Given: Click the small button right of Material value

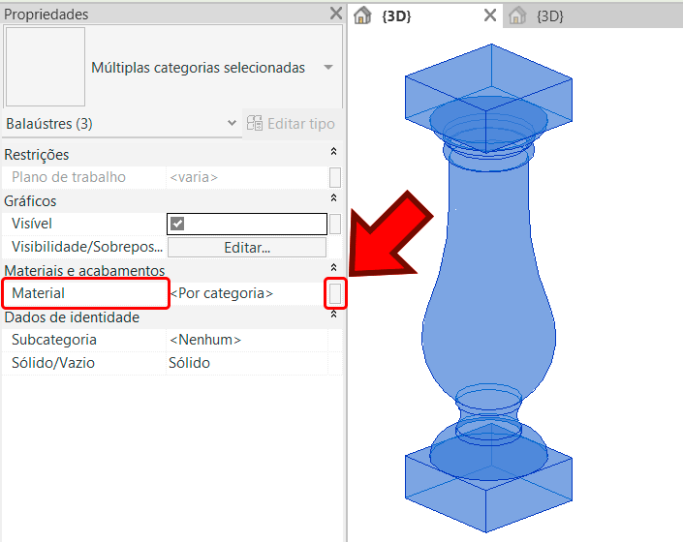Looking at the screenshot, I should pyautogui.click(x=334, y=293).
